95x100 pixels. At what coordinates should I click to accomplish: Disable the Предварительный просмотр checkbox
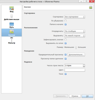pyautogui.click(x=66, y=54)
